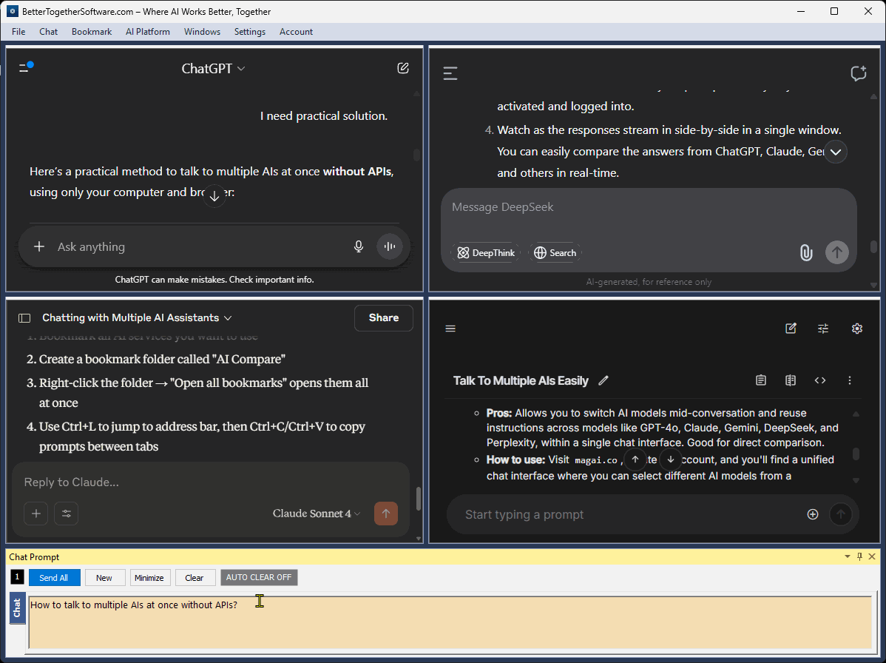The height and width of the screenshot is (663, 886).
Task: Edit title Talk To Multiple AIs Easily pencil
Action: tap(603, 380)
